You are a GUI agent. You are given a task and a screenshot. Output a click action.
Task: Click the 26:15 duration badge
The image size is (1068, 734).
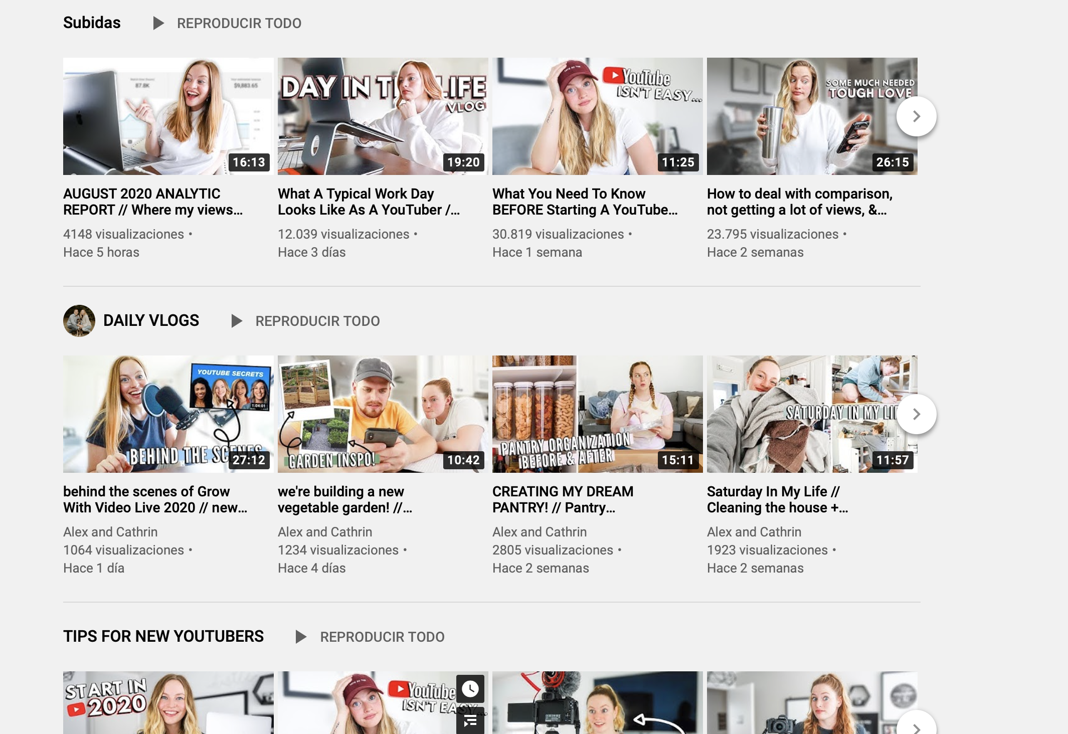tap(893, 162)
